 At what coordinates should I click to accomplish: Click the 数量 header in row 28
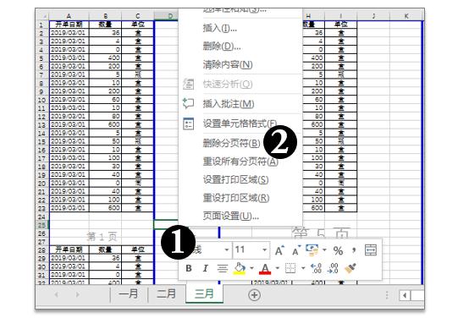[x=106, y=249]
